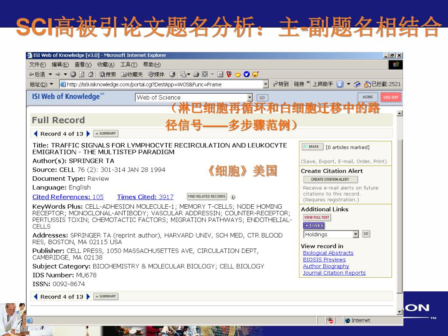Click the GO button beside Holdings
The height and width of the screenshot is (336, 448).
pyautogui.click(x=366, y=234)
